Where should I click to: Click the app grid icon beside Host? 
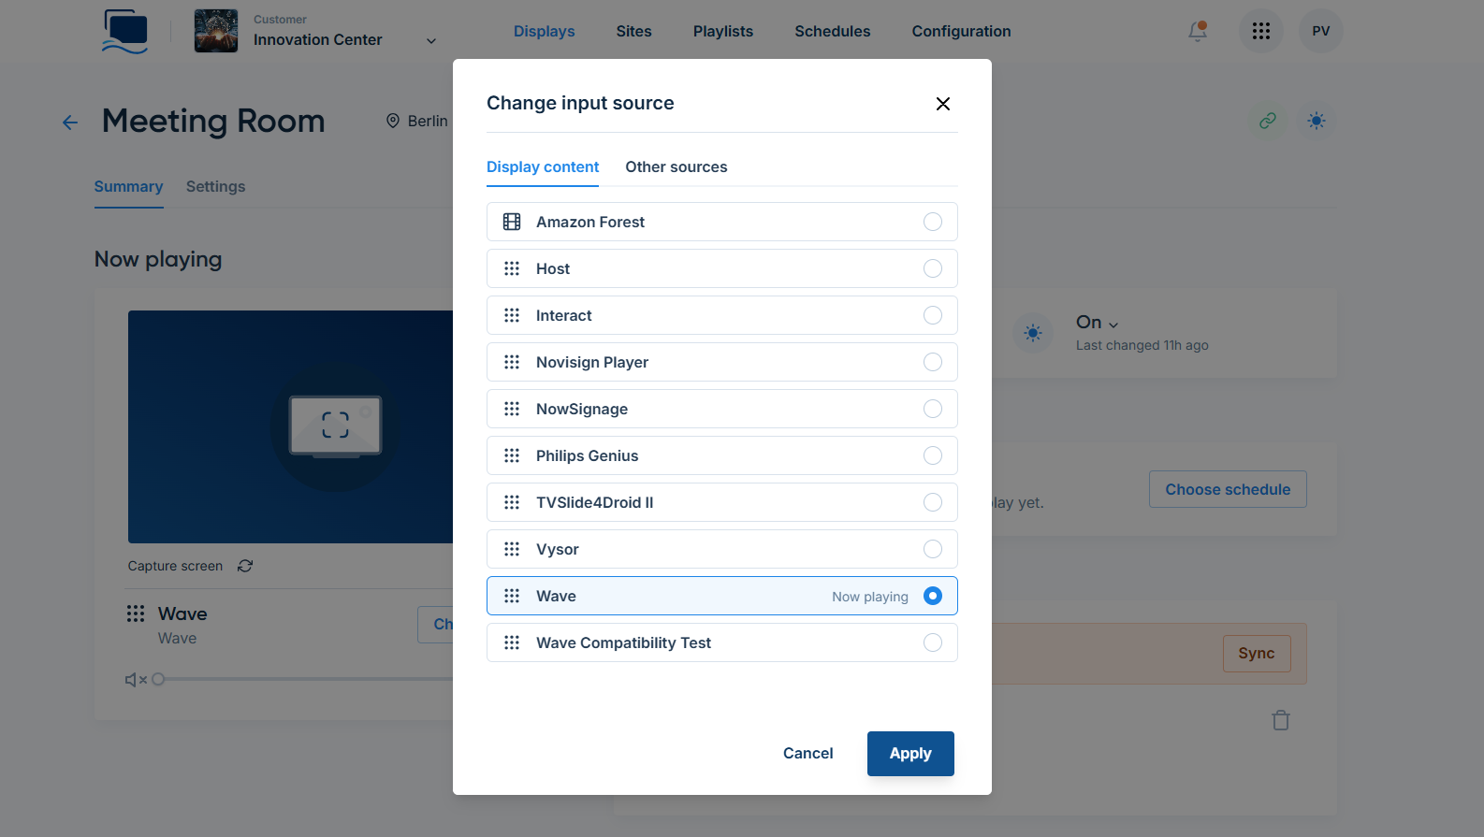[512, 268]
